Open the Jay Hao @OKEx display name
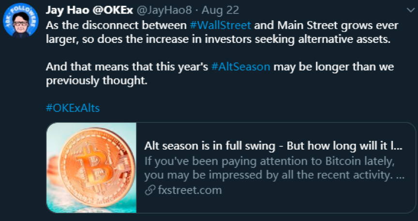The height and width of the screenshot is (221, 418). 90,10
